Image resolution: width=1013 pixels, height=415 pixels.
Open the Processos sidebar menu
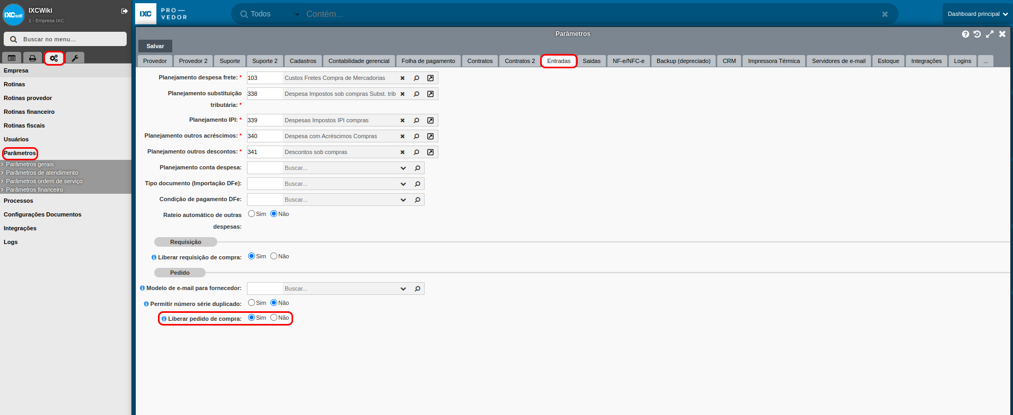[19, 201]
